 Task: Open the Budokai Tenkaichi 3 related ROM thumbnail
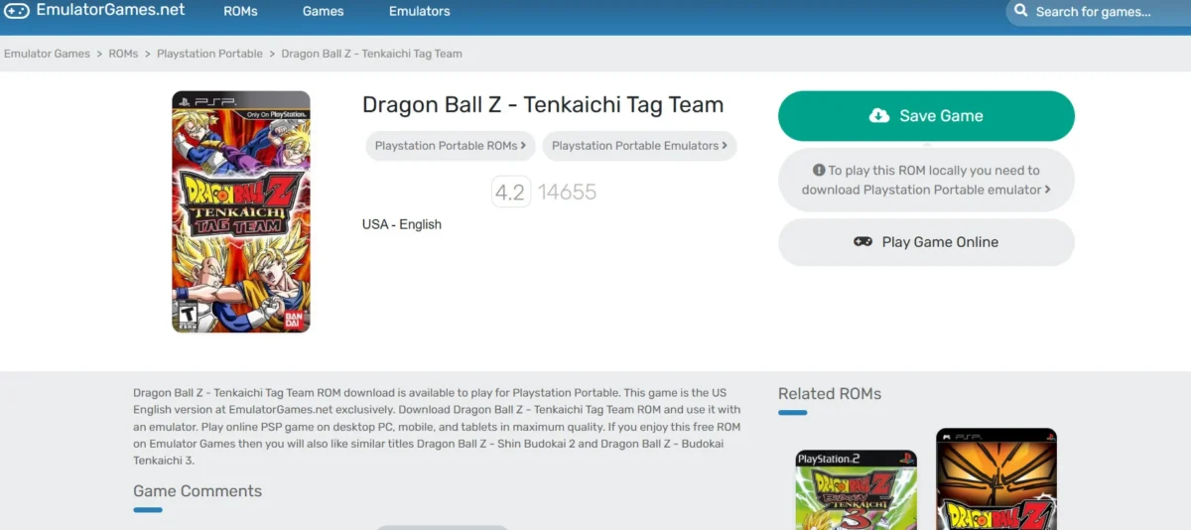click(857, 489)
